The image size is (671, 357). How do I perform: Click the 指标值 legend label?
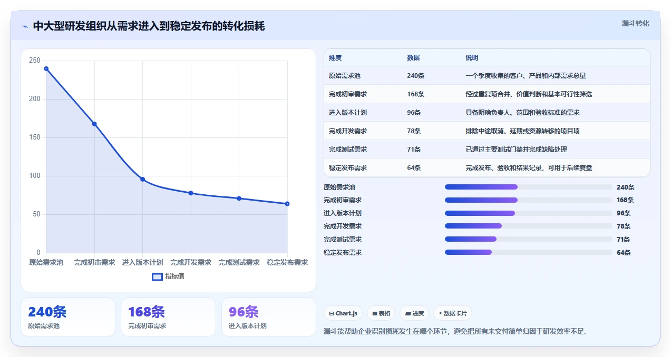click(174, 276)
